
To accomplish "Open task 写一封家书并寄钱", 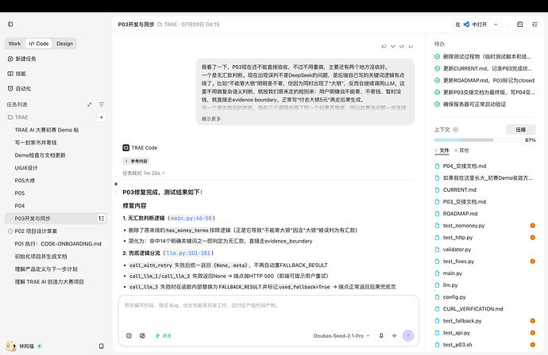I will pos(35,143).
